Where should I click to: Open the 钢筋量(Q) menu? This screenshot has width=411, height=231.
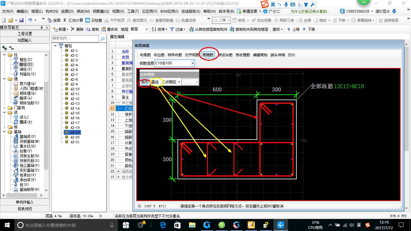tap(101, 11)
